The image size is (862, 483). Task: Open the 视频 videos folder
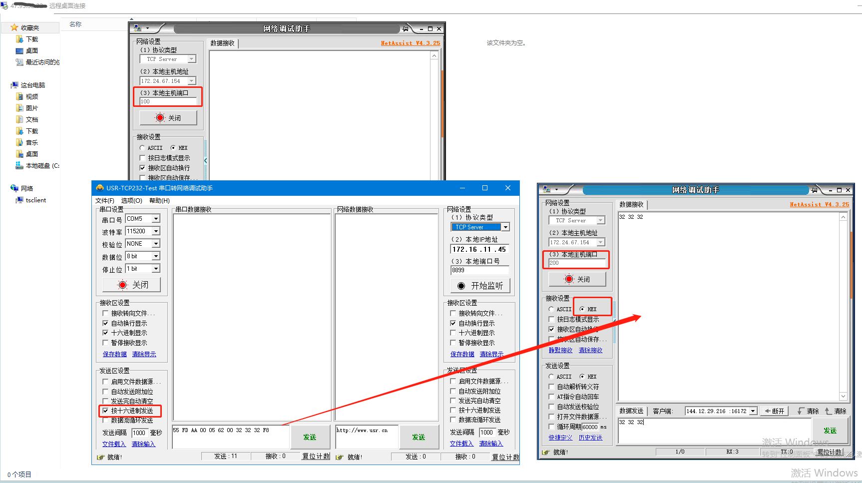click(31, 97)
